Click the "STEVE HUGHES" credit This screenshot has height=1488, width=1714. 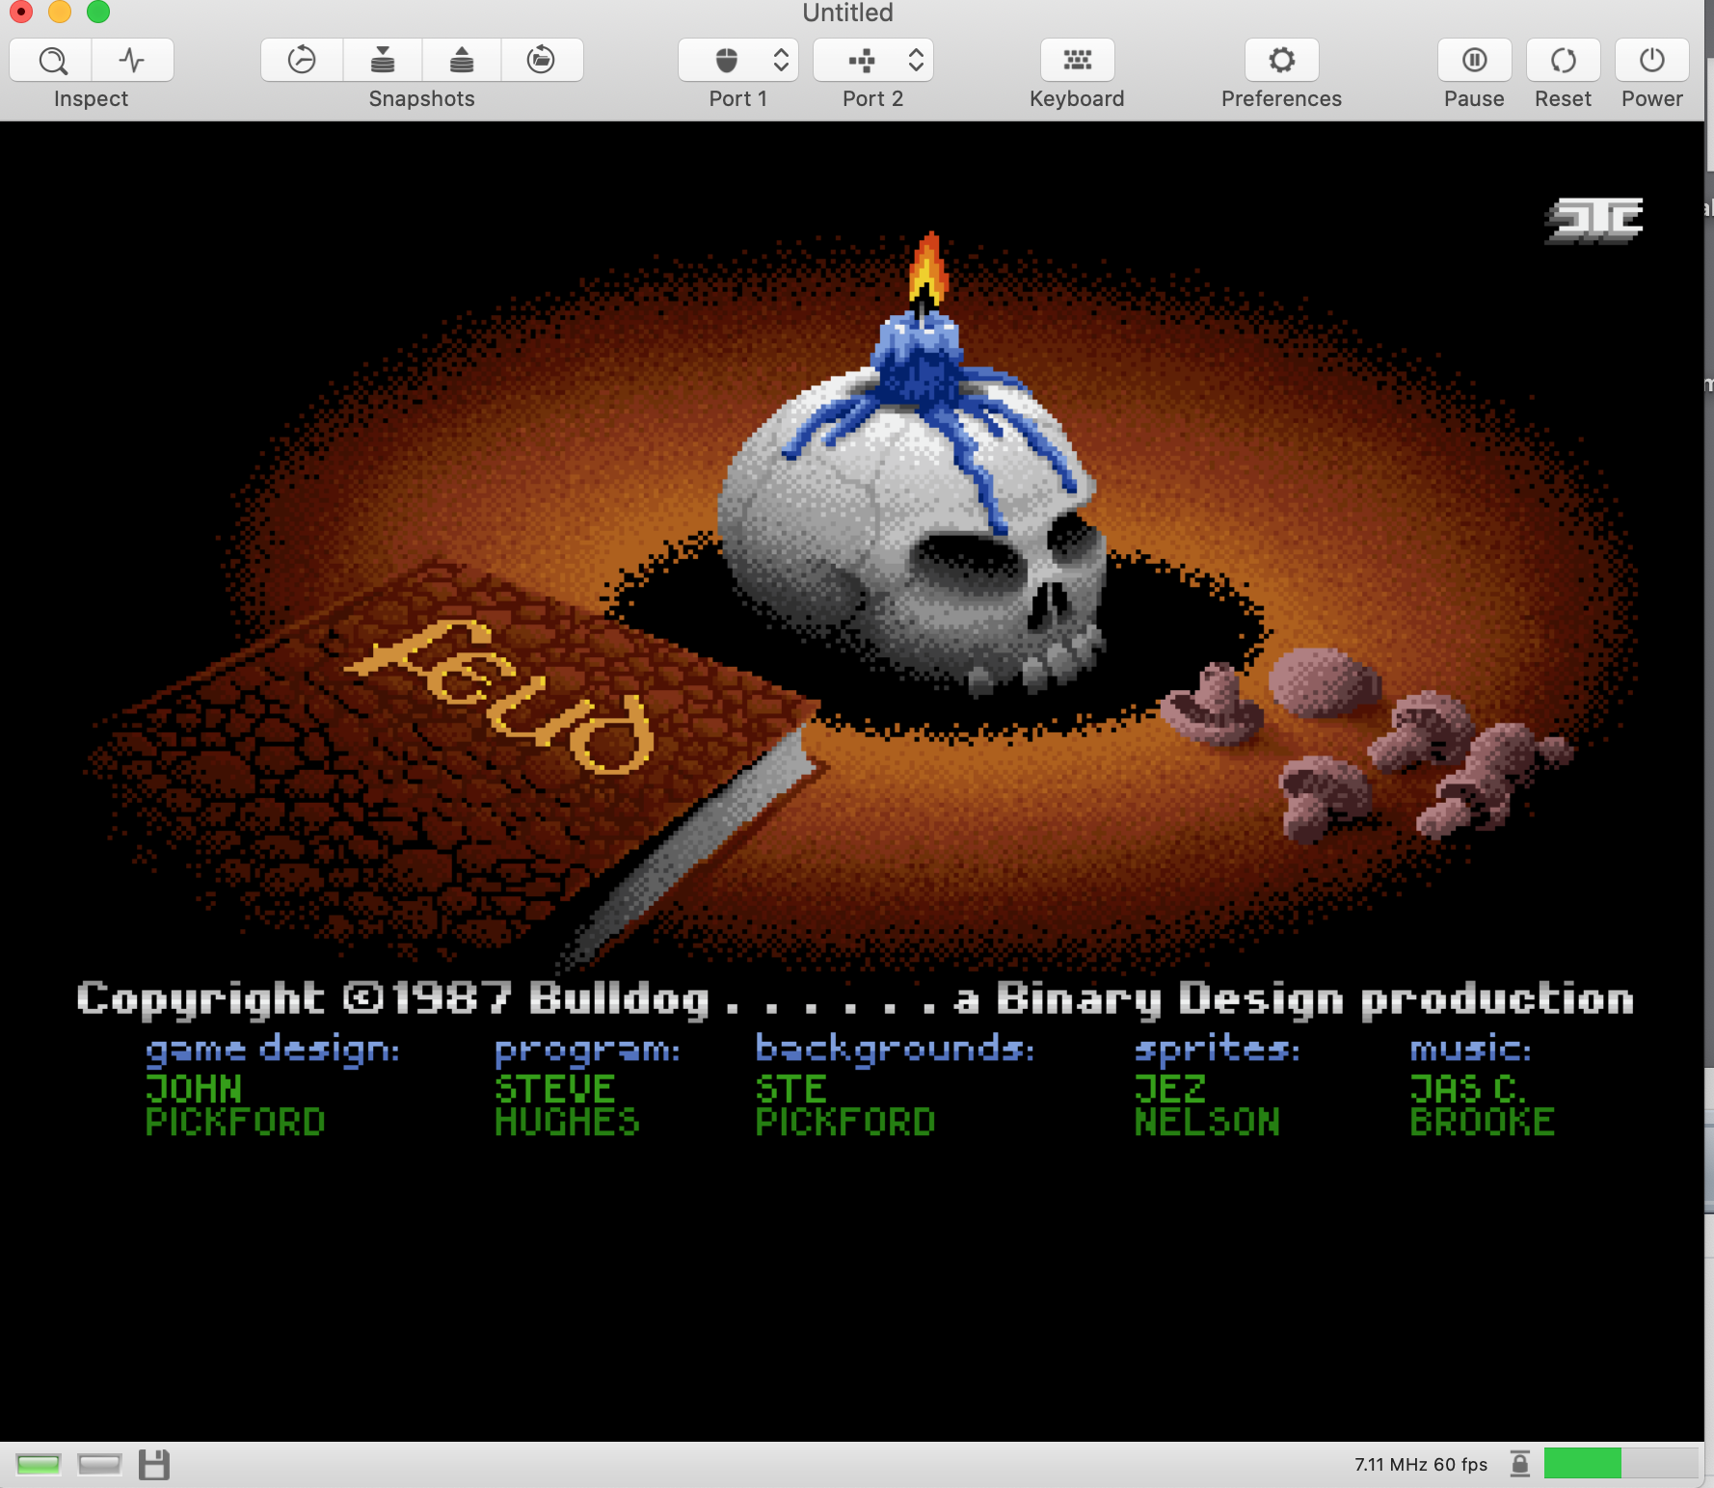coord(567,1105)
